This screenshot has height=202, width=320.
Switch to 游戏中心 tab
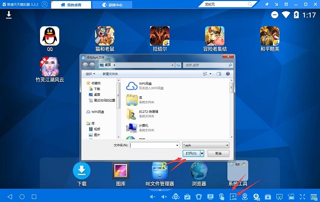112,5
